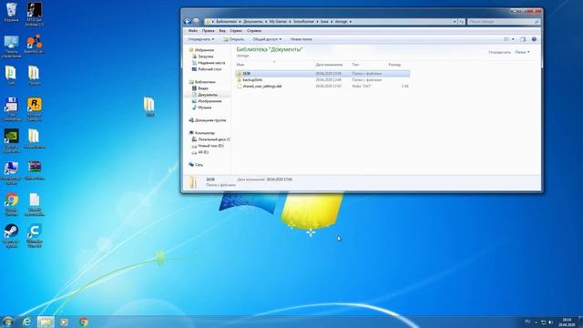Open the Упорядочить toolbar dropdown
Viewport: 583px width, 328px height.
point(201,39)
